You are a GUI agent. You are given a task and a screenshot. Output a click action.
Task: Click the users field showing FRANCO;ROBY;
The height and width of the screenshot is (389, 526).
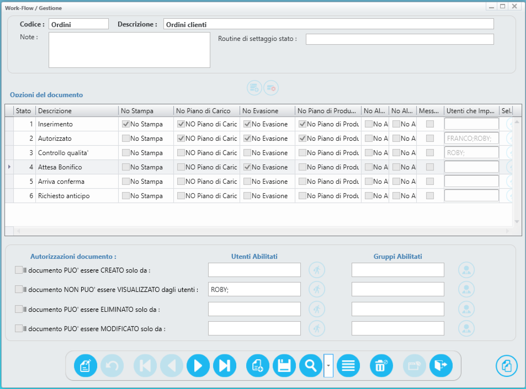[x=471, y=138]
